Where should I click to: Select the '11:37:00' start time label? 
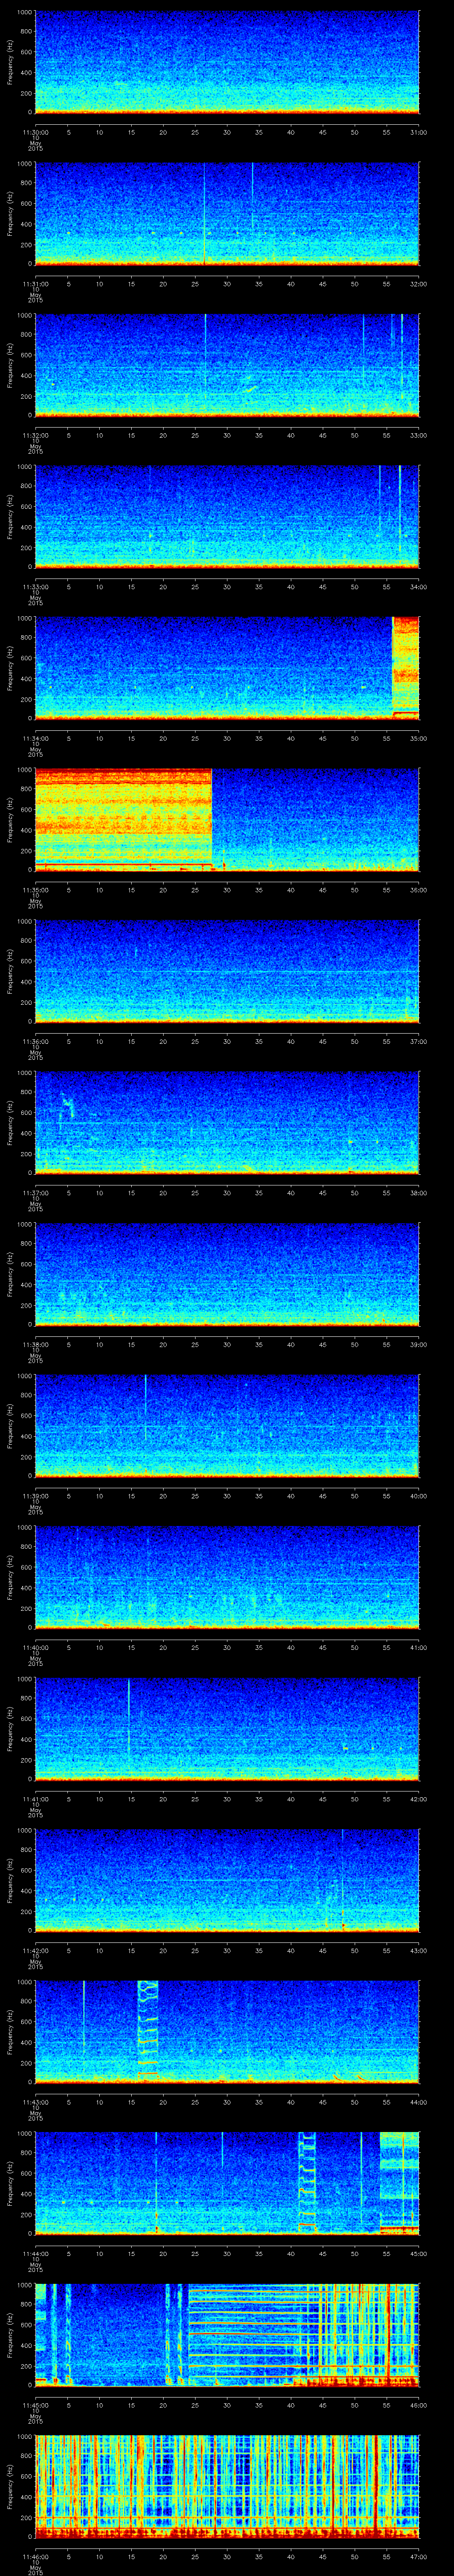[35, 1192]
